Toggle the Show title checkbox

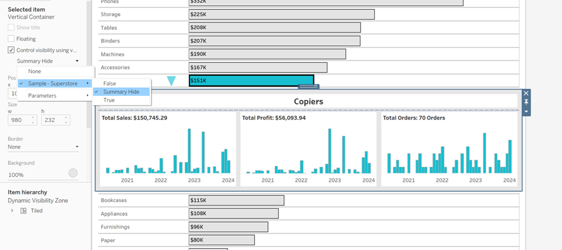click(11, 28)
